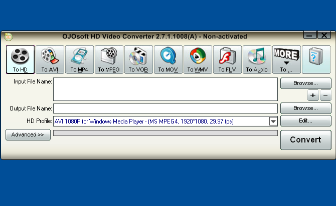This screenshot has width=336, height=206.
Task: Click the HD app logo in title bar
Action: click(x=9, y=37)
